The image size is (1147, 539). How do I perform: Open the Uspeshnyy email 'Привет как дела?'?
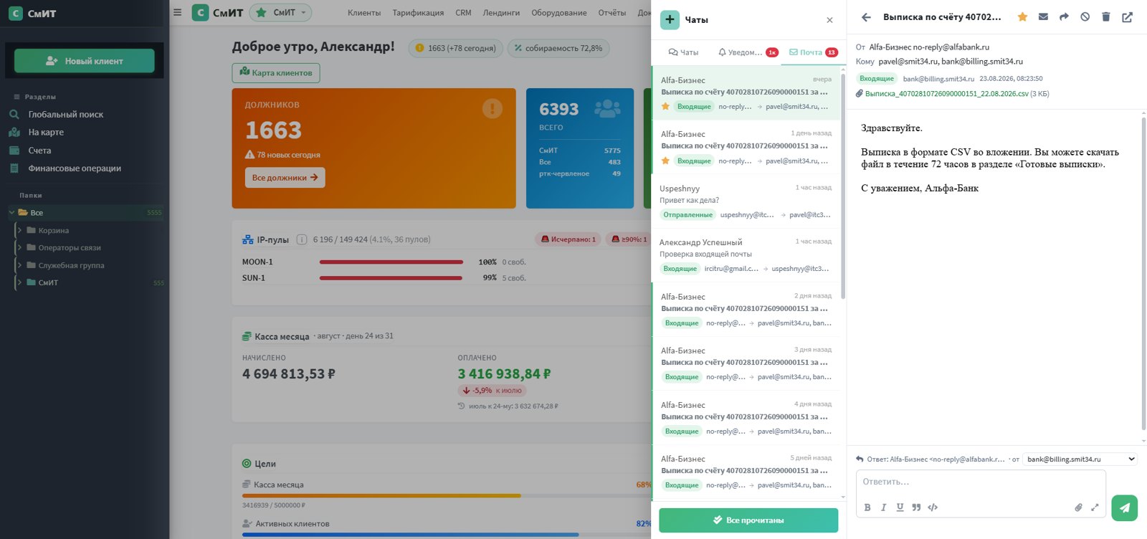coord(746,201)
